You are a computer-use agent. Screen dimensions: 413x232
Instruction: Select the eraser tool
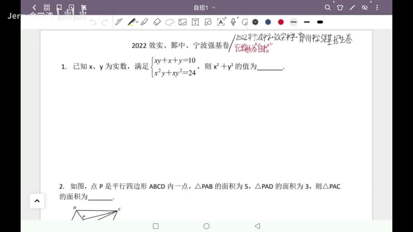pos(157,22)
